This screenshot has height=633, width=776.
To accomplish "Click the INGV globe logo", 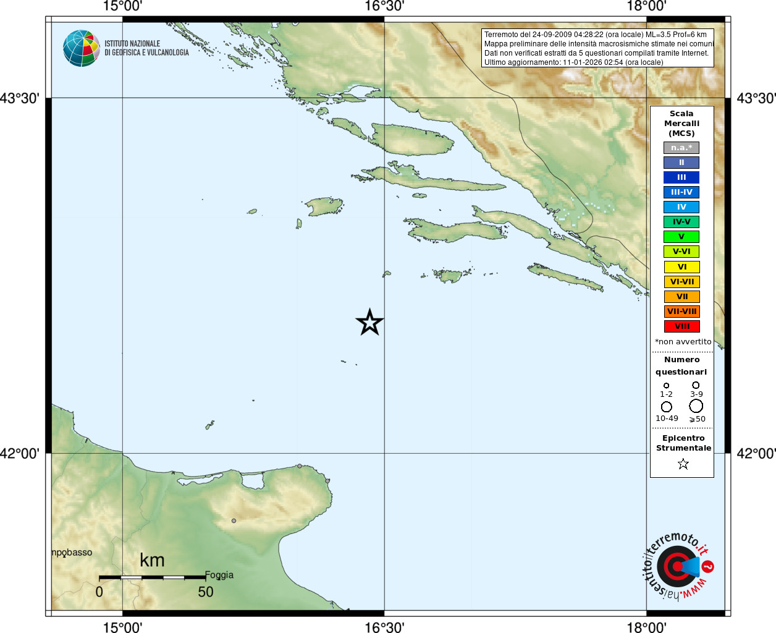I will click(82, 48).
